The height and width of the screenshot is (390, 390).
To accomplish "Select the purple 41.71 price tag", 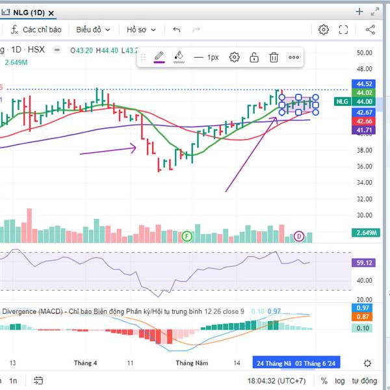I will pos(363,130).
